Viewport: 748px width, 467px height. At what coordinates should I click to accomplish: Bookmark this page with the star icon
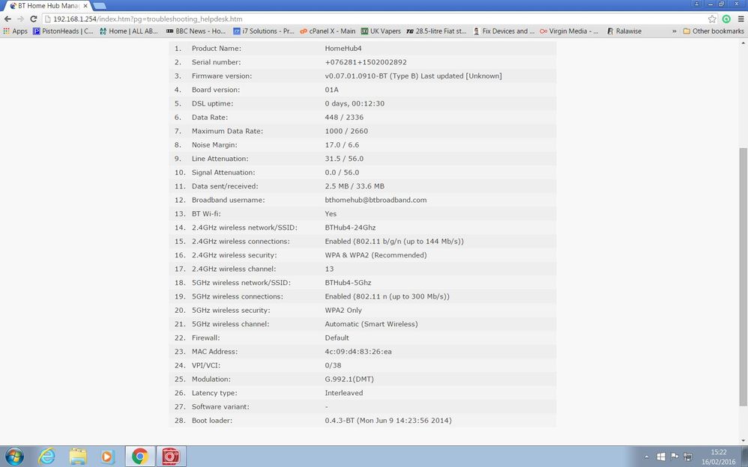[x=712, y=19]
